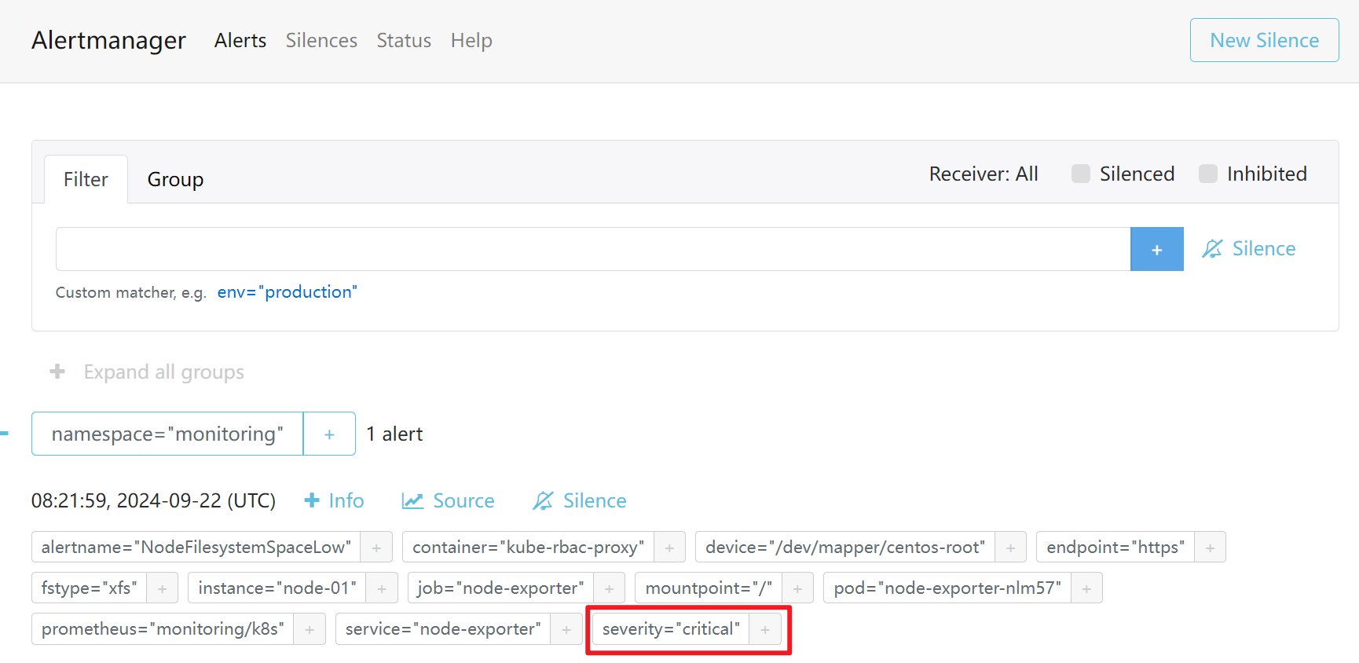This screenshot has width=1359, height=663.
Task: Open the Status page in navbar
Action: pos(404,41)
